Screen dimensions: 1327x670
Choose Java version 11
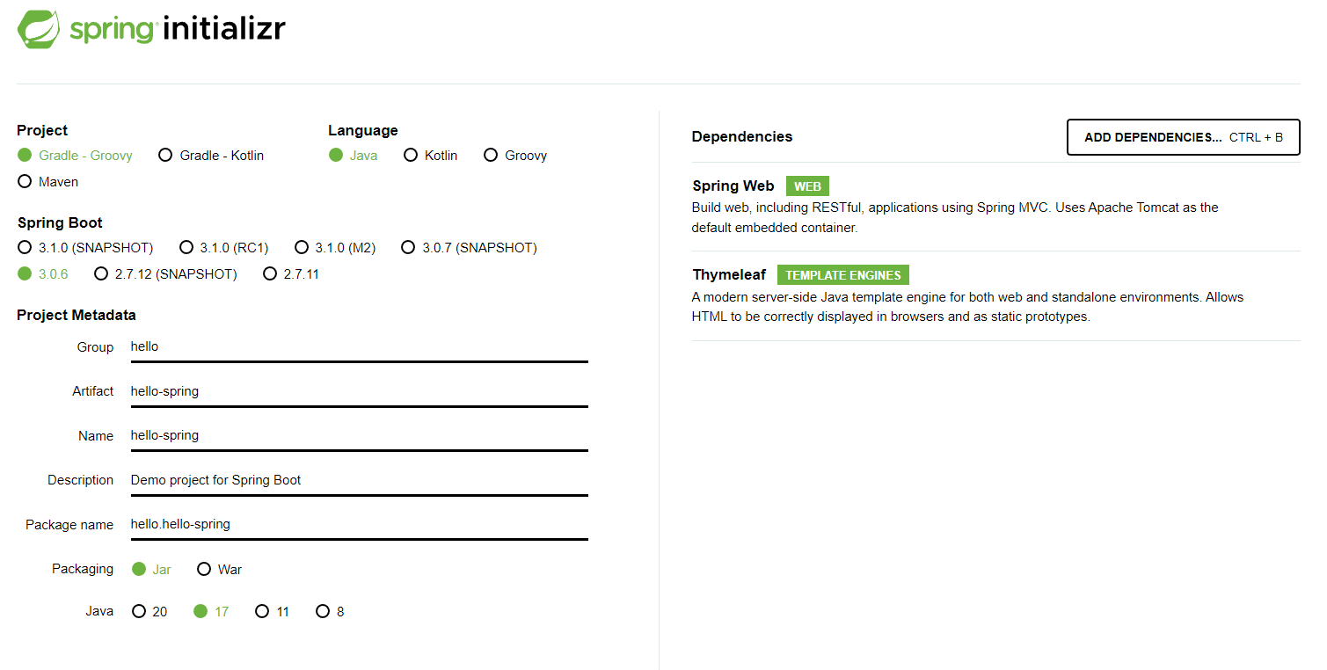tap(272, 612)
